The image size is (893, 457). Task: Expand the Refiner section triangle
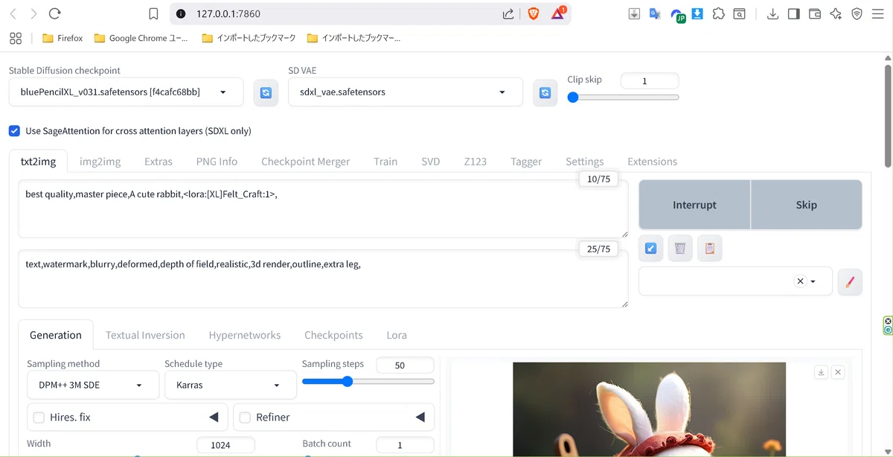pos(420,418)
